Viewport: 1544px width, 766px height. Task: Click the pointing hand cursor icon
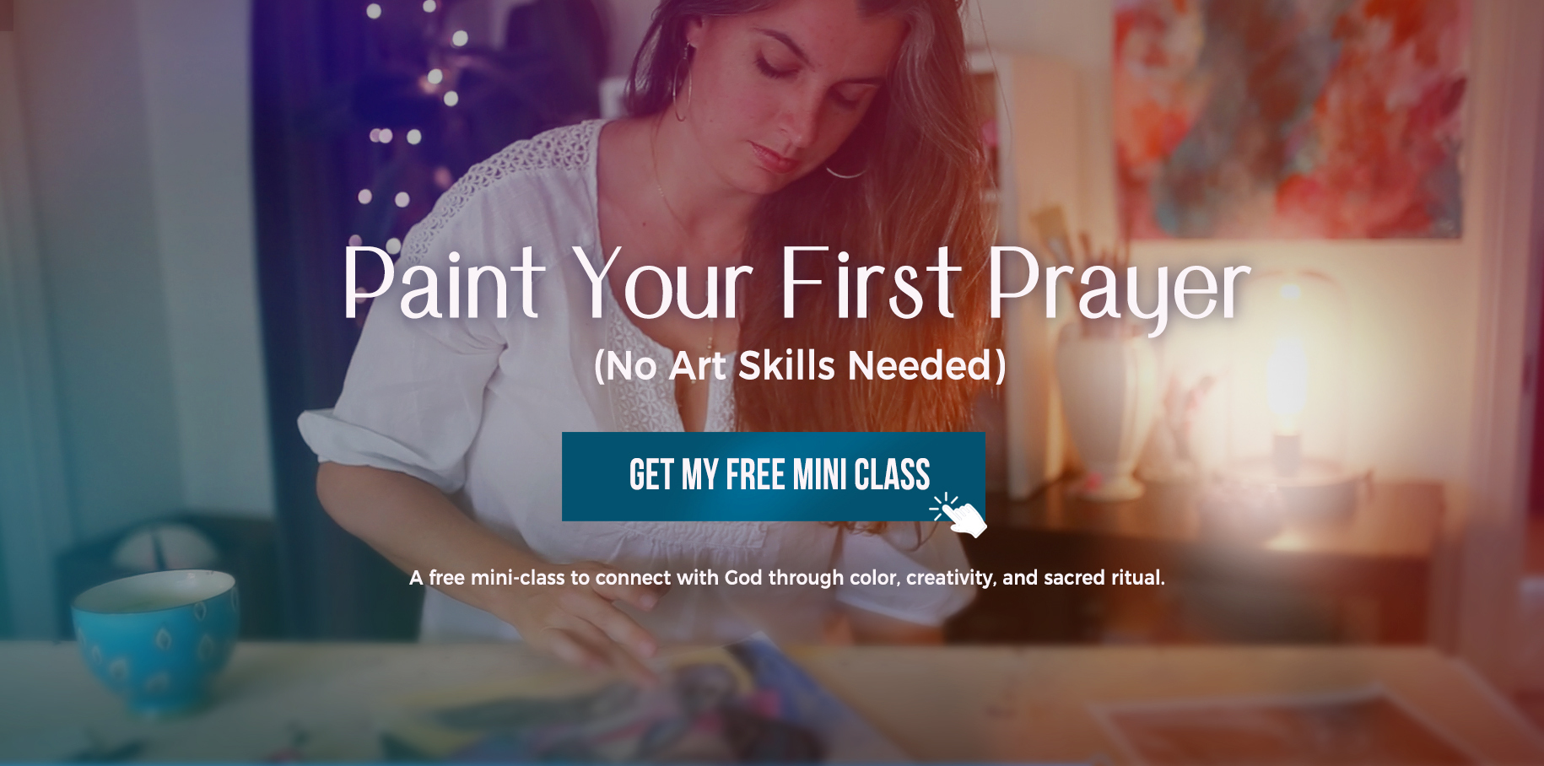coord(960,515)
